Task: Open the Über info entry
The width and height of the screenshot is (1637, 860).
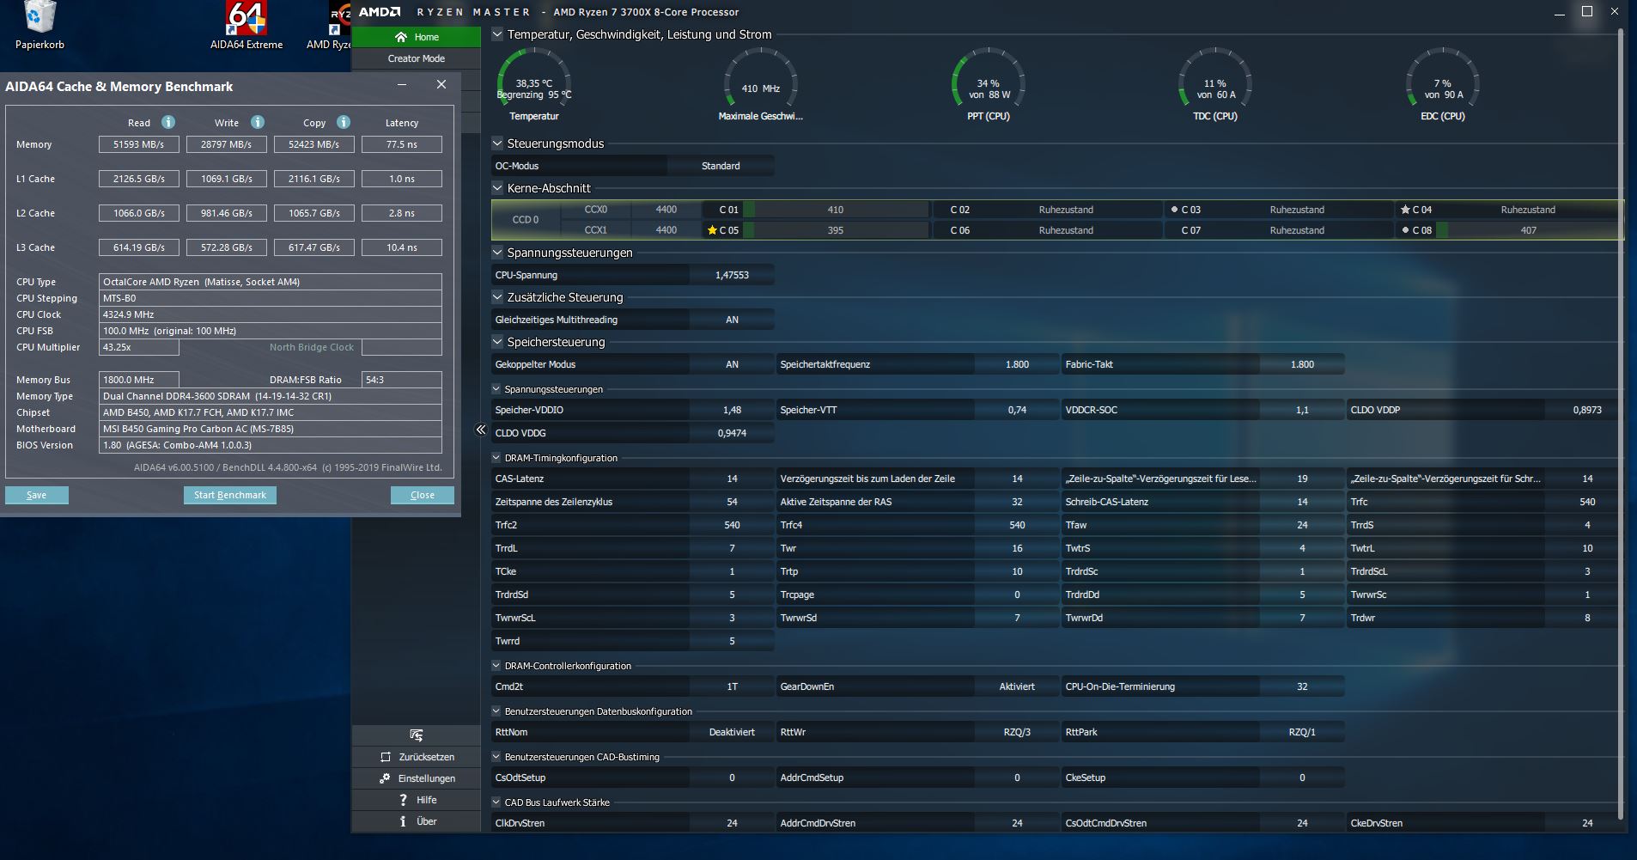Action: (x=417, y=821)
